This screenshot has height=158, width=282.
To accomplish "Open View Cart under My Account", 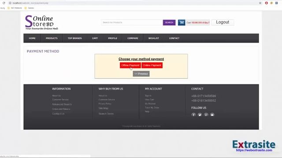I will click(149, 100).
